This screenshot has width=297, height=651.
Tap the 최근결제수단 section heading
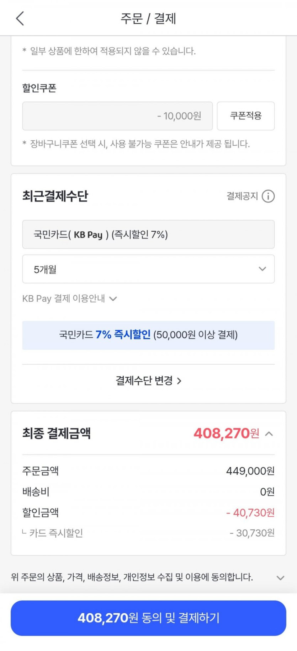55,196
